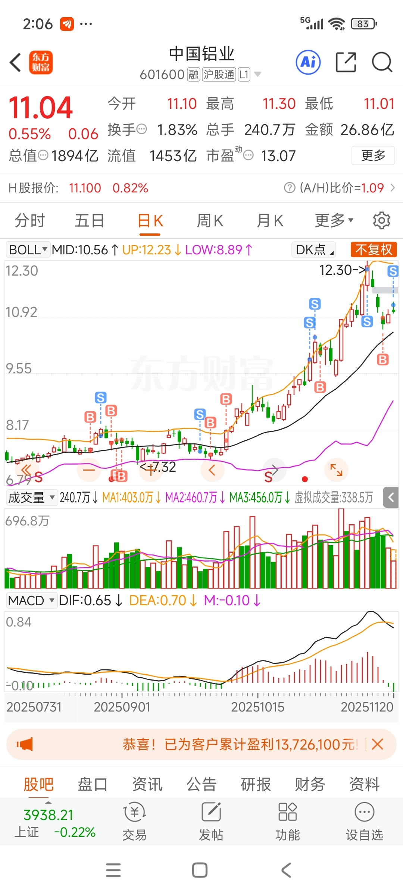Tap the share export icon
This screenshot has width=403, height=895.
point(346,62)
